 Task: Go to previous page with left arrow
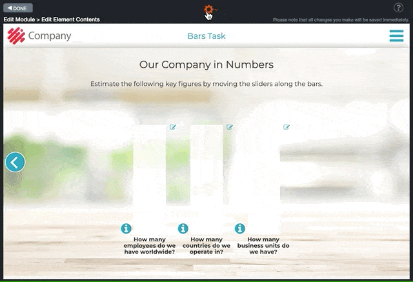pyautogui.click(x=15, y=162)
